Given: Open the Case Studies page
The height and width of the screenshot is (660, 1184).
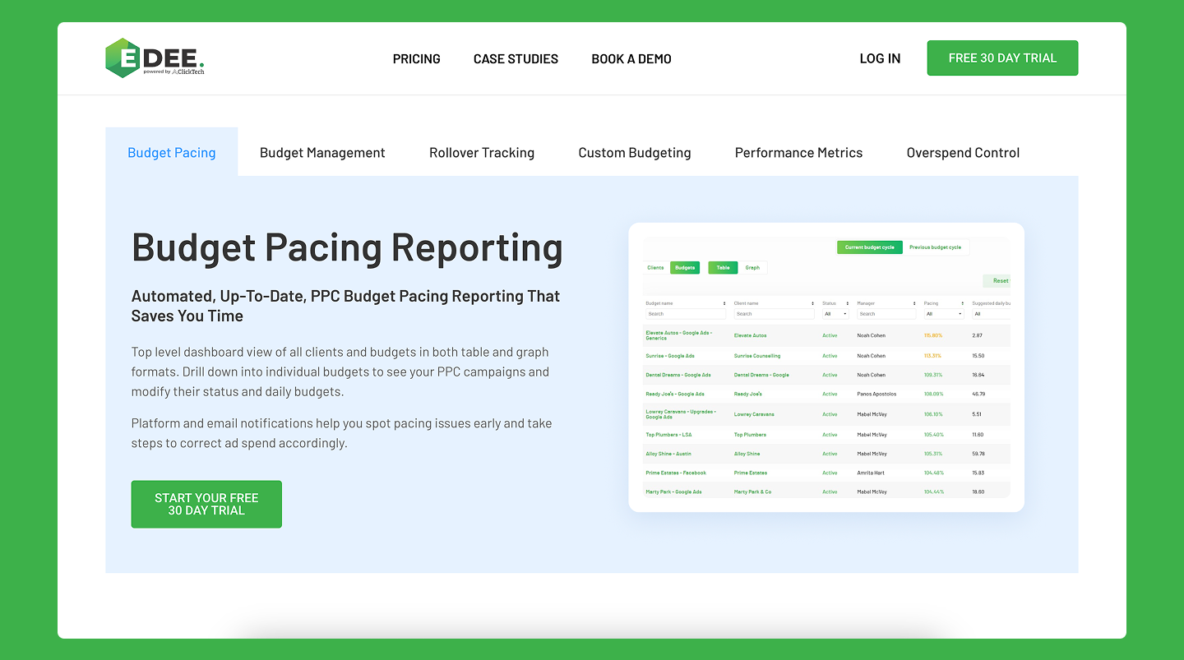Looking at the screenshot, I should point(516,59).
